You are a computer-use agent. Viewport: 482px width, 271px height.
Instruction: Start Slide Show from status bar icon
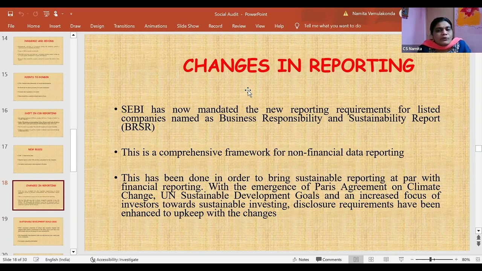[x=401, y=259]
